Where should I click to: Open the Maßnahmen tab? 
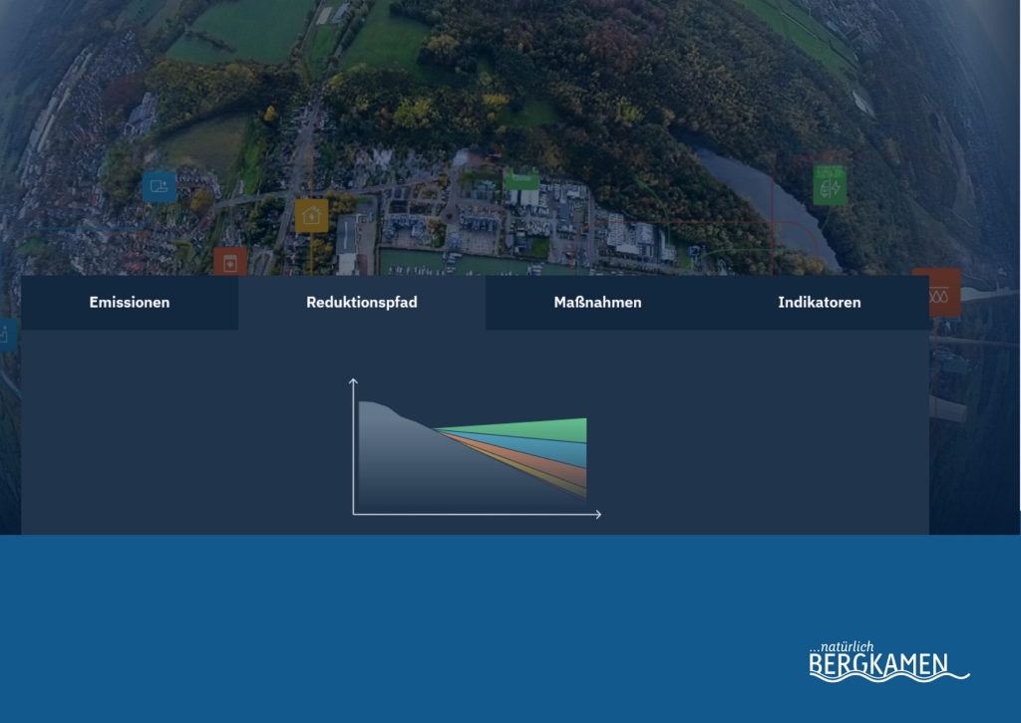click(x=597, y=303)
